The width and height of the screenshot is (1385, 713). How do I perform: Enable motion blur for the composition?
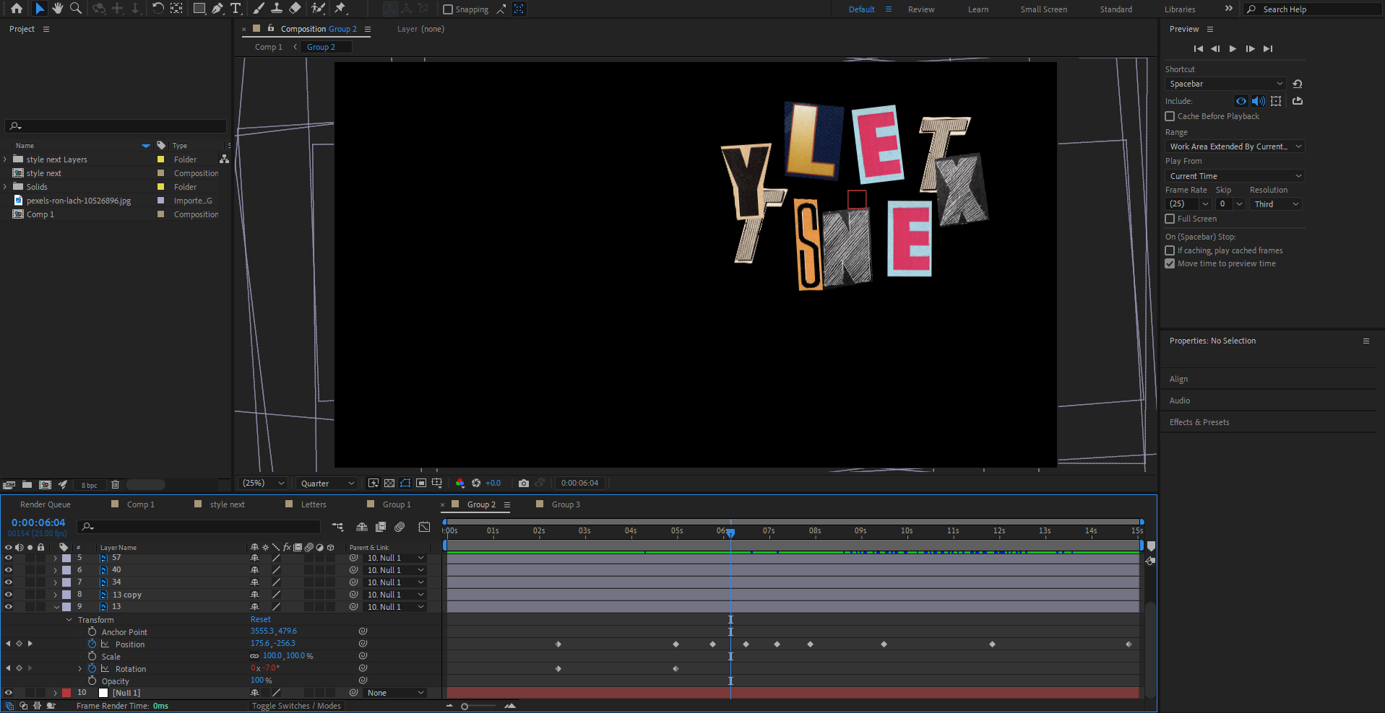click(x=400, y=527)
